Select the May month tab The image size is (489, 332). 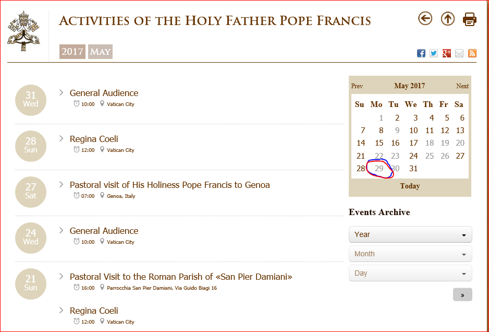(x=101, y=52)
